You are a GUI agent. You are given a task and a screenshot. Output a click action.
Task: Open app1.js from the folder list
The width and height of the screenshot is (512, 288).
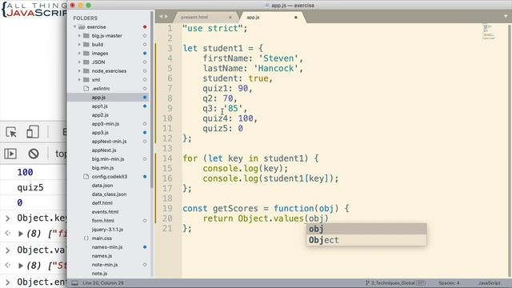99,106
